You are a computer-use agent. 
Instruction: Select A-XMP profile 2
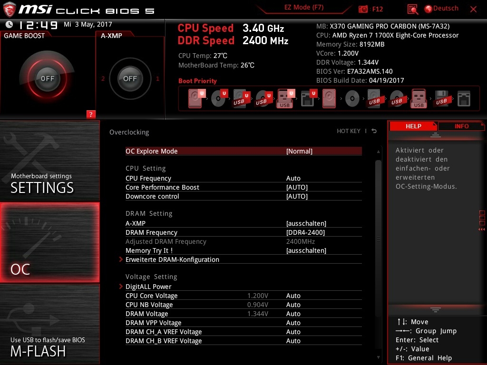pyautogui.click(x=103, y=78)
